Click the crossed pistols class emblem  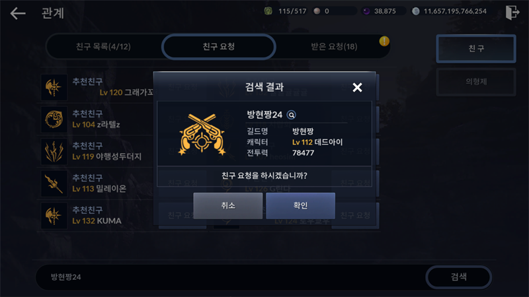coord(202,135)
